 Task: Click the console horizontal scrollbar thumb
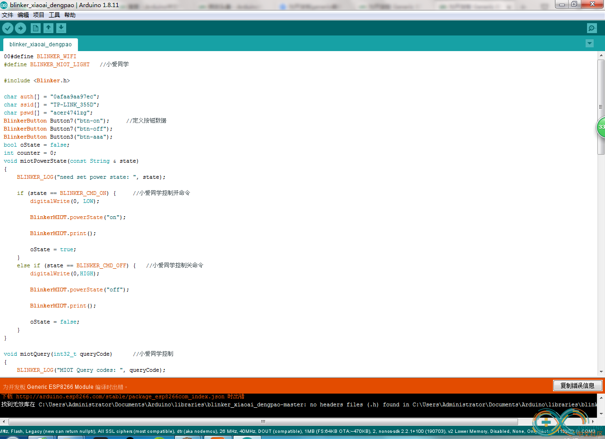point(263,421)
